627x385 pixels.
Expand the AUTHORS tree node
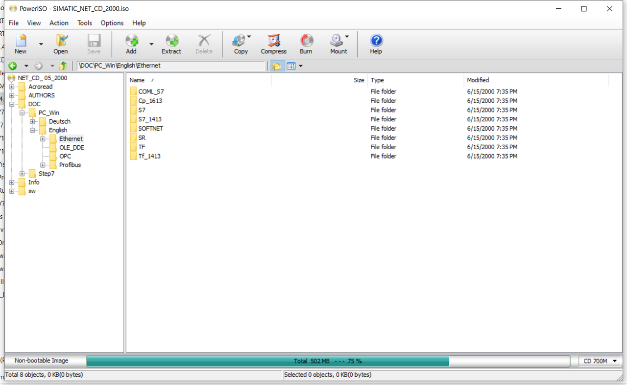click(12, 95)
